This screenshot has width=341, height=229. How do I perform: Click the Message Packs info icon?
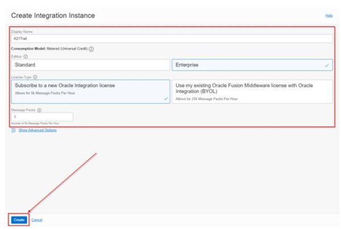[39, 110]
